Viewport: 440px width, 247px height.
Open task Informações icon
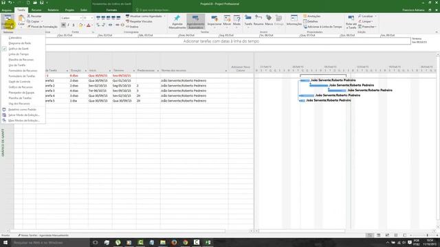pos(294,19)
